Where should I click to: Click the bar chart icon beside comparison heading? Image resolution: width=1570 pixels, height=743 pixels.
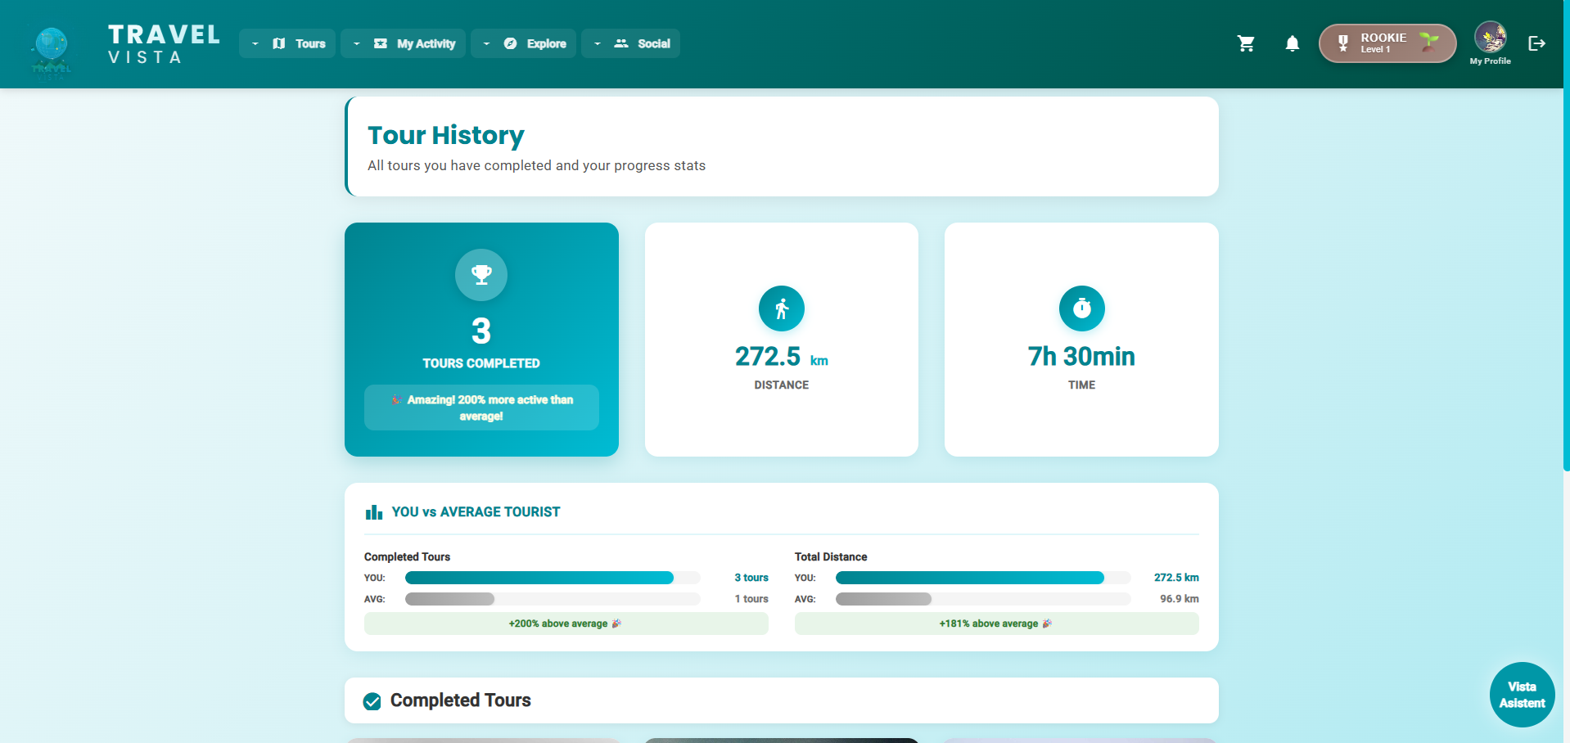pyautogui.click(x=374, y=512)
